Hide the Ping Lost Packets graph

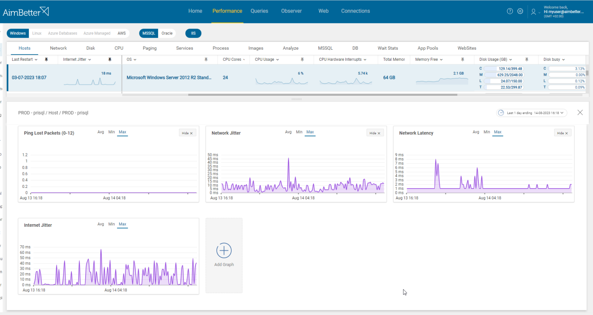coord(187,133)
